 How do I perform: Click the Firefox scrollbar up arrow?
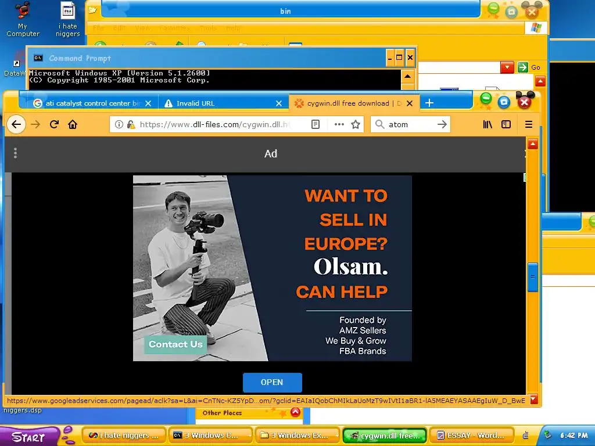[x=533, y=144]
